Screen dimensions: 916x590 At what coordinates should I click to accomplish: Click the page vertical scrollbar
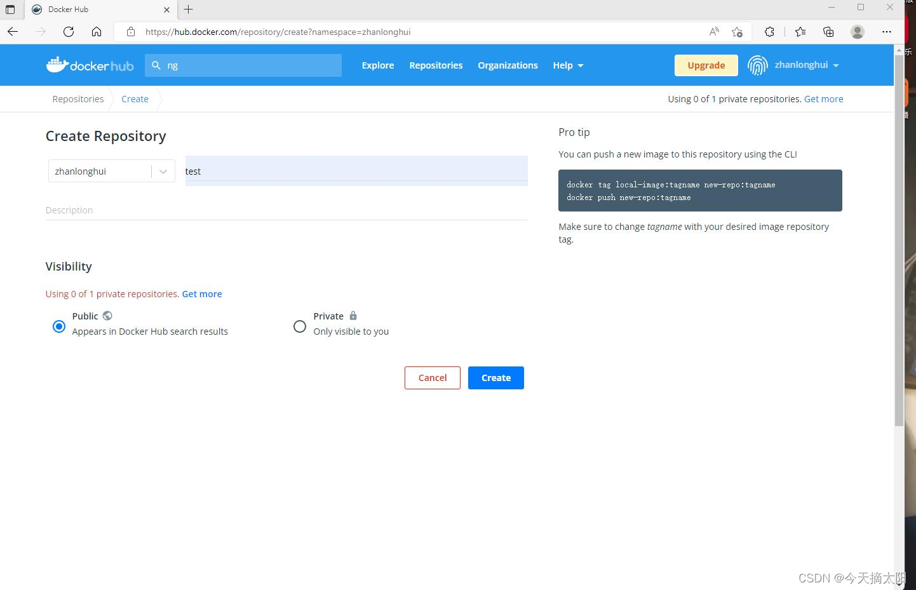[899, 241]
